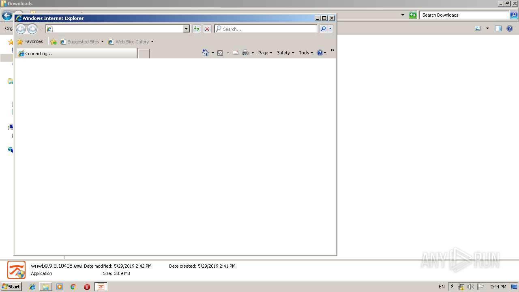Click the Internet Explorer back arrow button
519x292 pixels.
tap(21, 29)
